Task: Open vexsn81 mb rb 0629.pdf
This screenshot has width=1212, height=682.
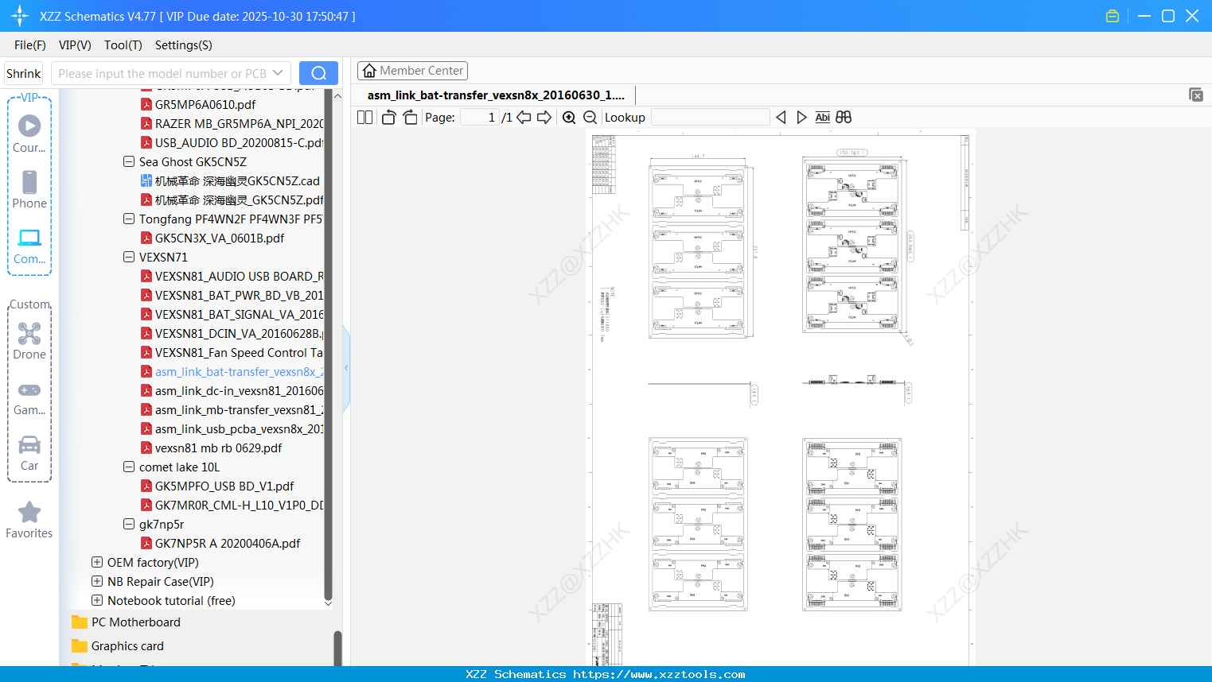Action: pos(218,448)
